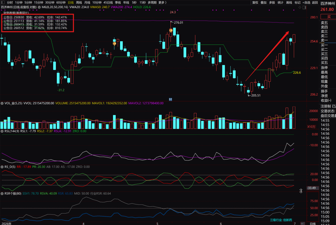Click the diamond icon above price axis
The image size is (336, 225).
300,7
